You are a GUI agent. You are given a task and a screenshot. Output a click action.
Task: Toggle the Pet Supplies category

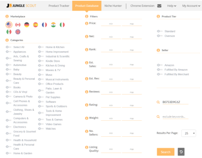point(41,97)
